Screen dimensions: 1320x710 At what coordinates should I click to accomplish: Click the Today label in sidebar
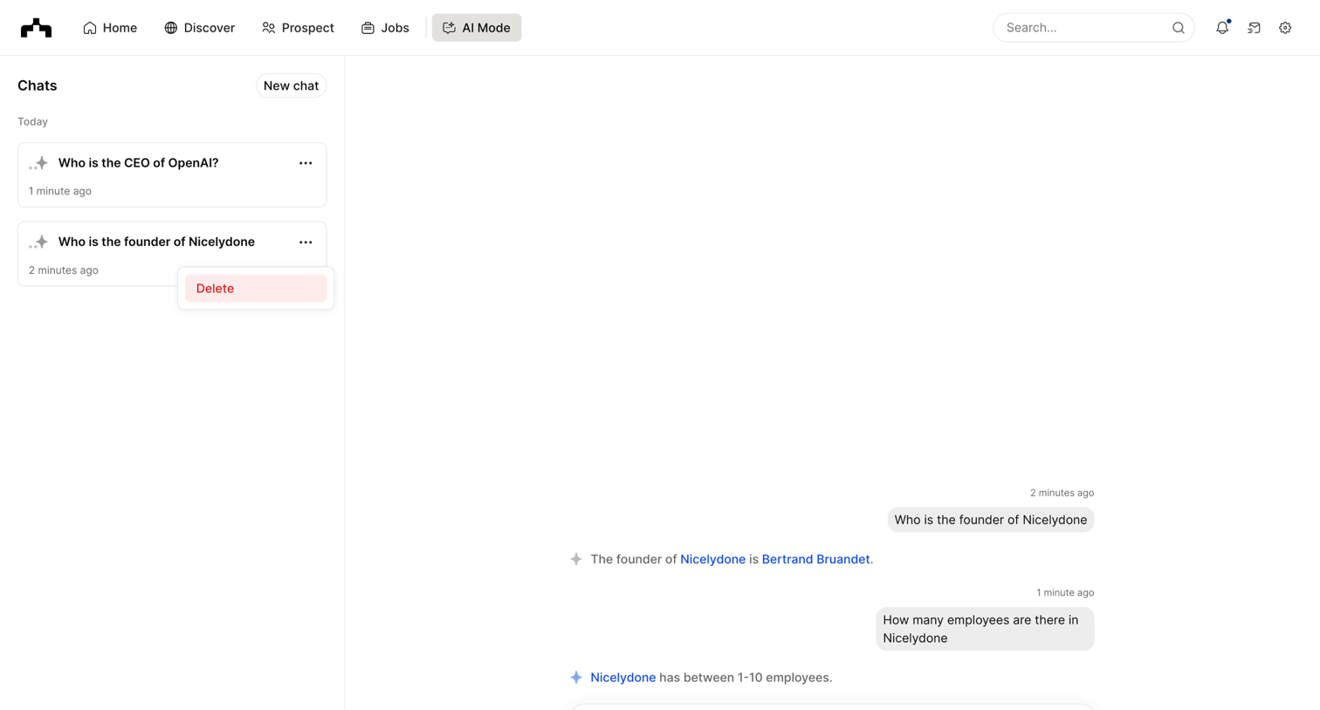33,121
